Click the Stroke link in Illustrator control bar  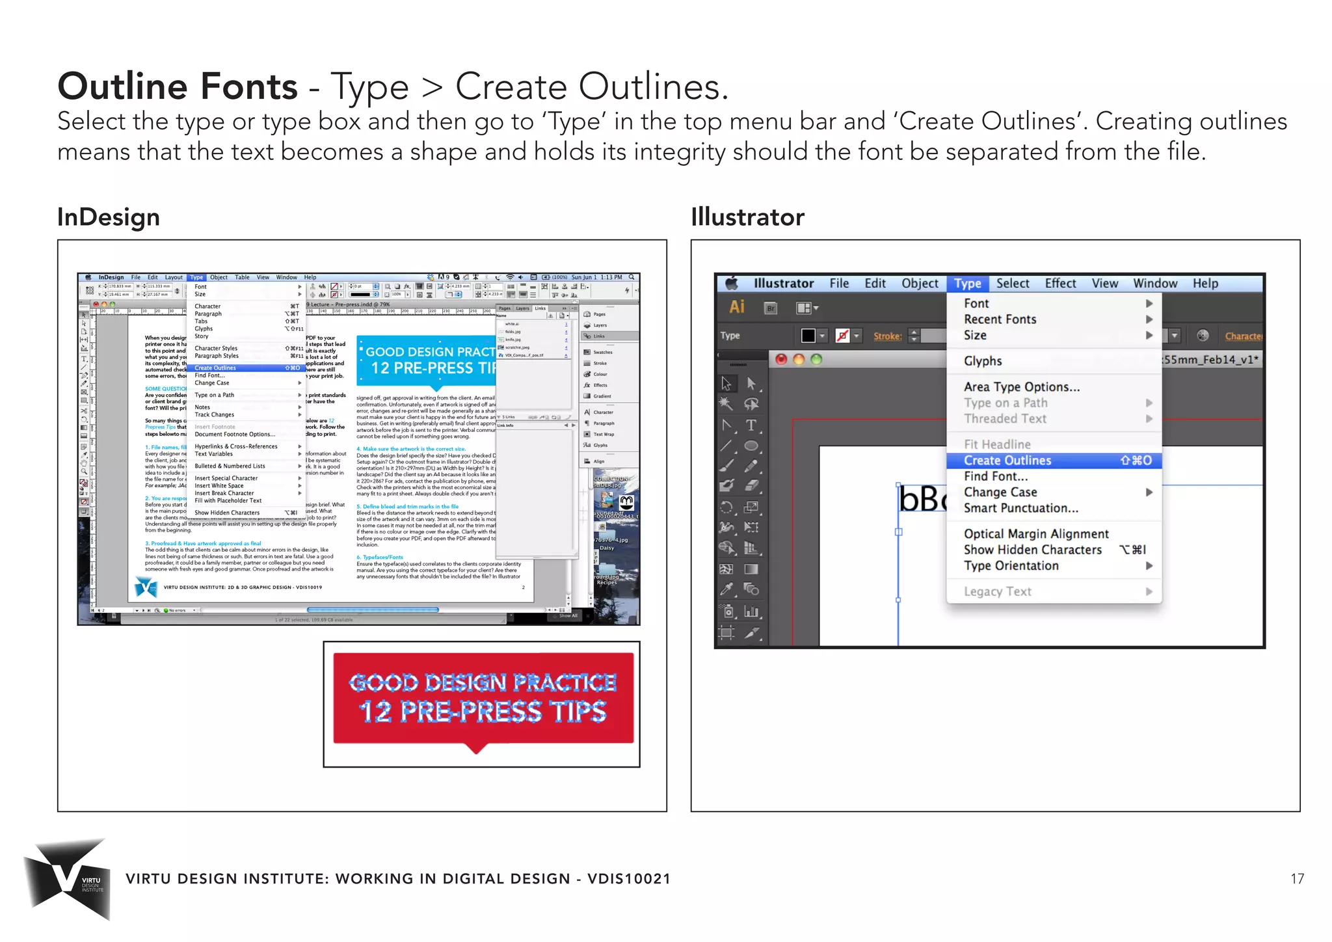(888, 336)
